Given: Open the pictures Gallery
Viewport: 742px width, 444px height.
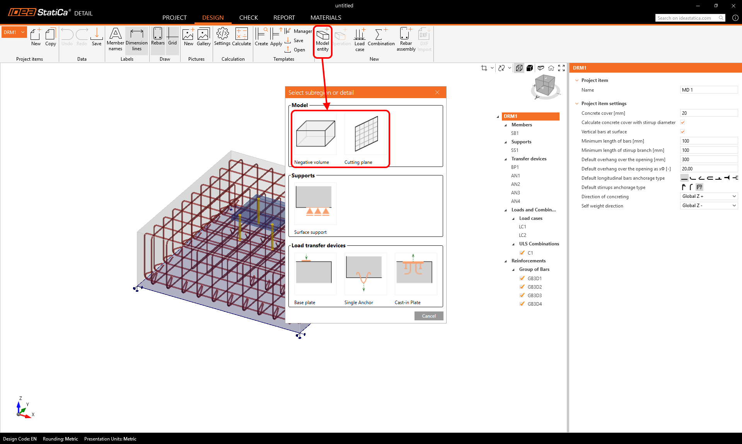Looking at the screenshot, I should [203, 37].
